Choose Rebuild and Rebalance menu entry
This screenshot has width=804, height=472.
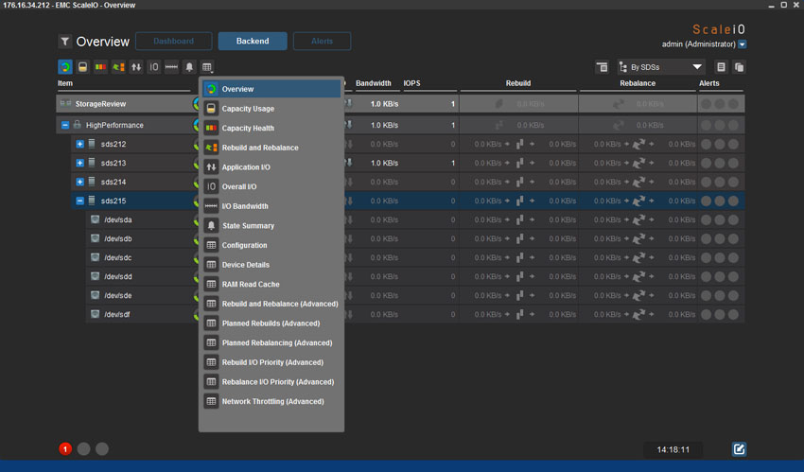(x=271, y=148)
